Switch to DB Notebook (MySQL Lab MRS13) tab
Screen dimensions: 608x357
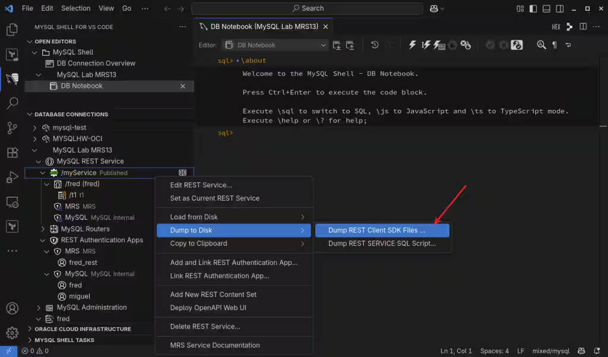click(264, 26)
